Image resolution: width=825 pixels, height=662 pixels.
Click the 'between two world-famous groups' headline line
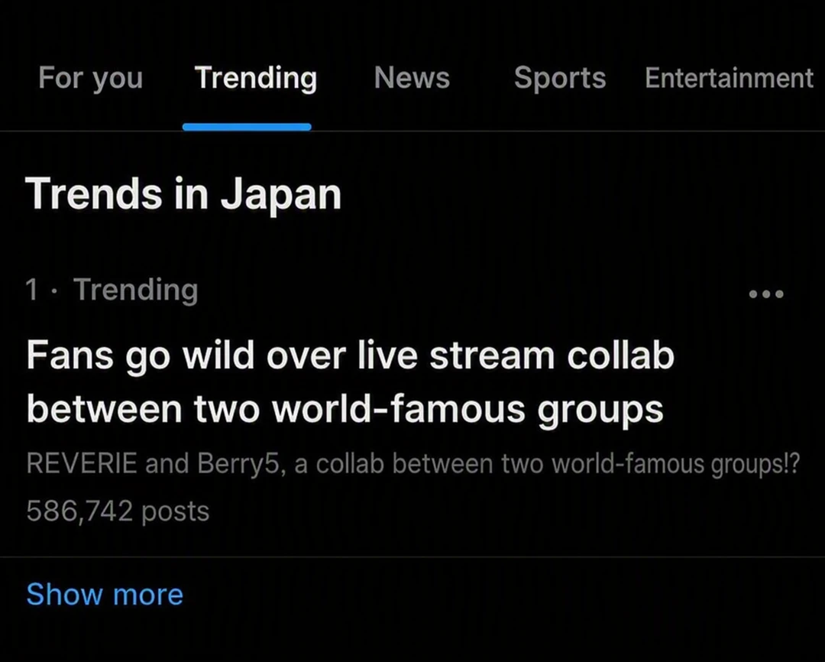pos(345,409)
